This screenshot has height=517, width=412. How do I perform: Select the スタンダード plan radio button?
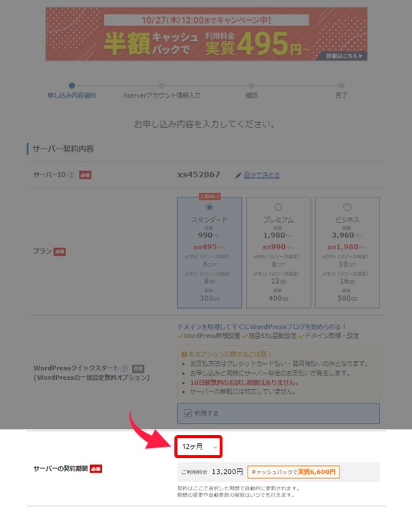(x=210, y=208)
